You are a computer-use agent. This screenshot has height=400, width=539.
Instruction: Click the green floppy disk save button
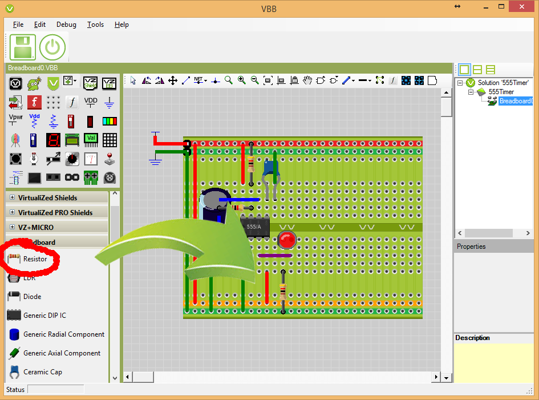click(22, 47)
